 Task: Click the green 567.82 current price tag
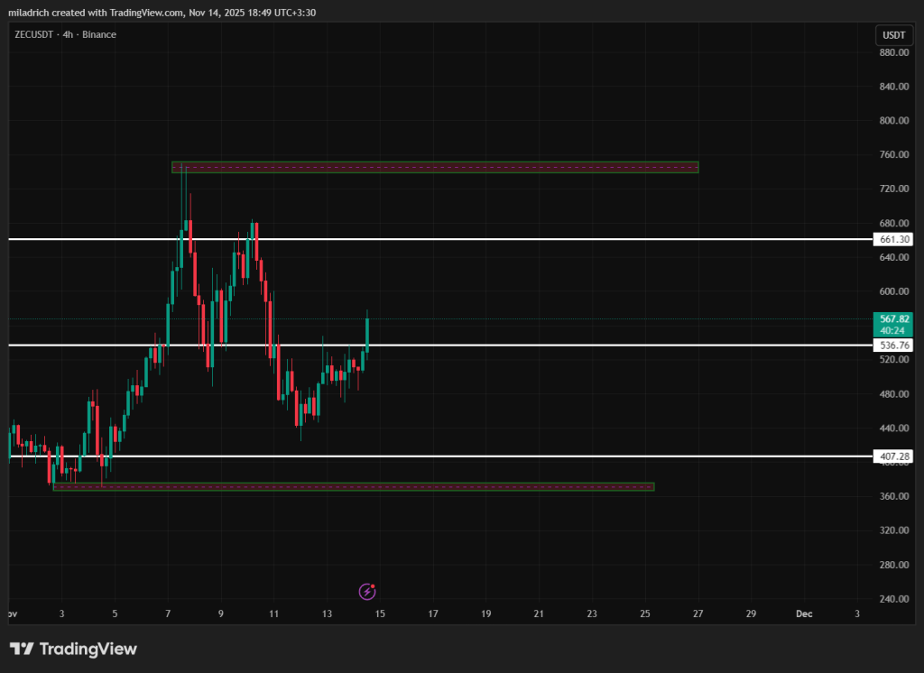click(892, 323)
